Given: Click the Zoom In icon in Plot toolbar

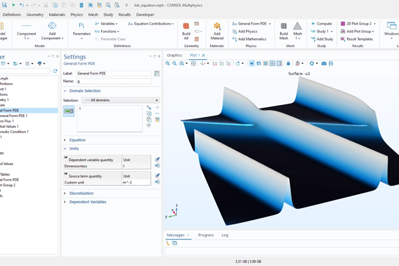Looking at the screenshot, I should [x=168, y=63].
